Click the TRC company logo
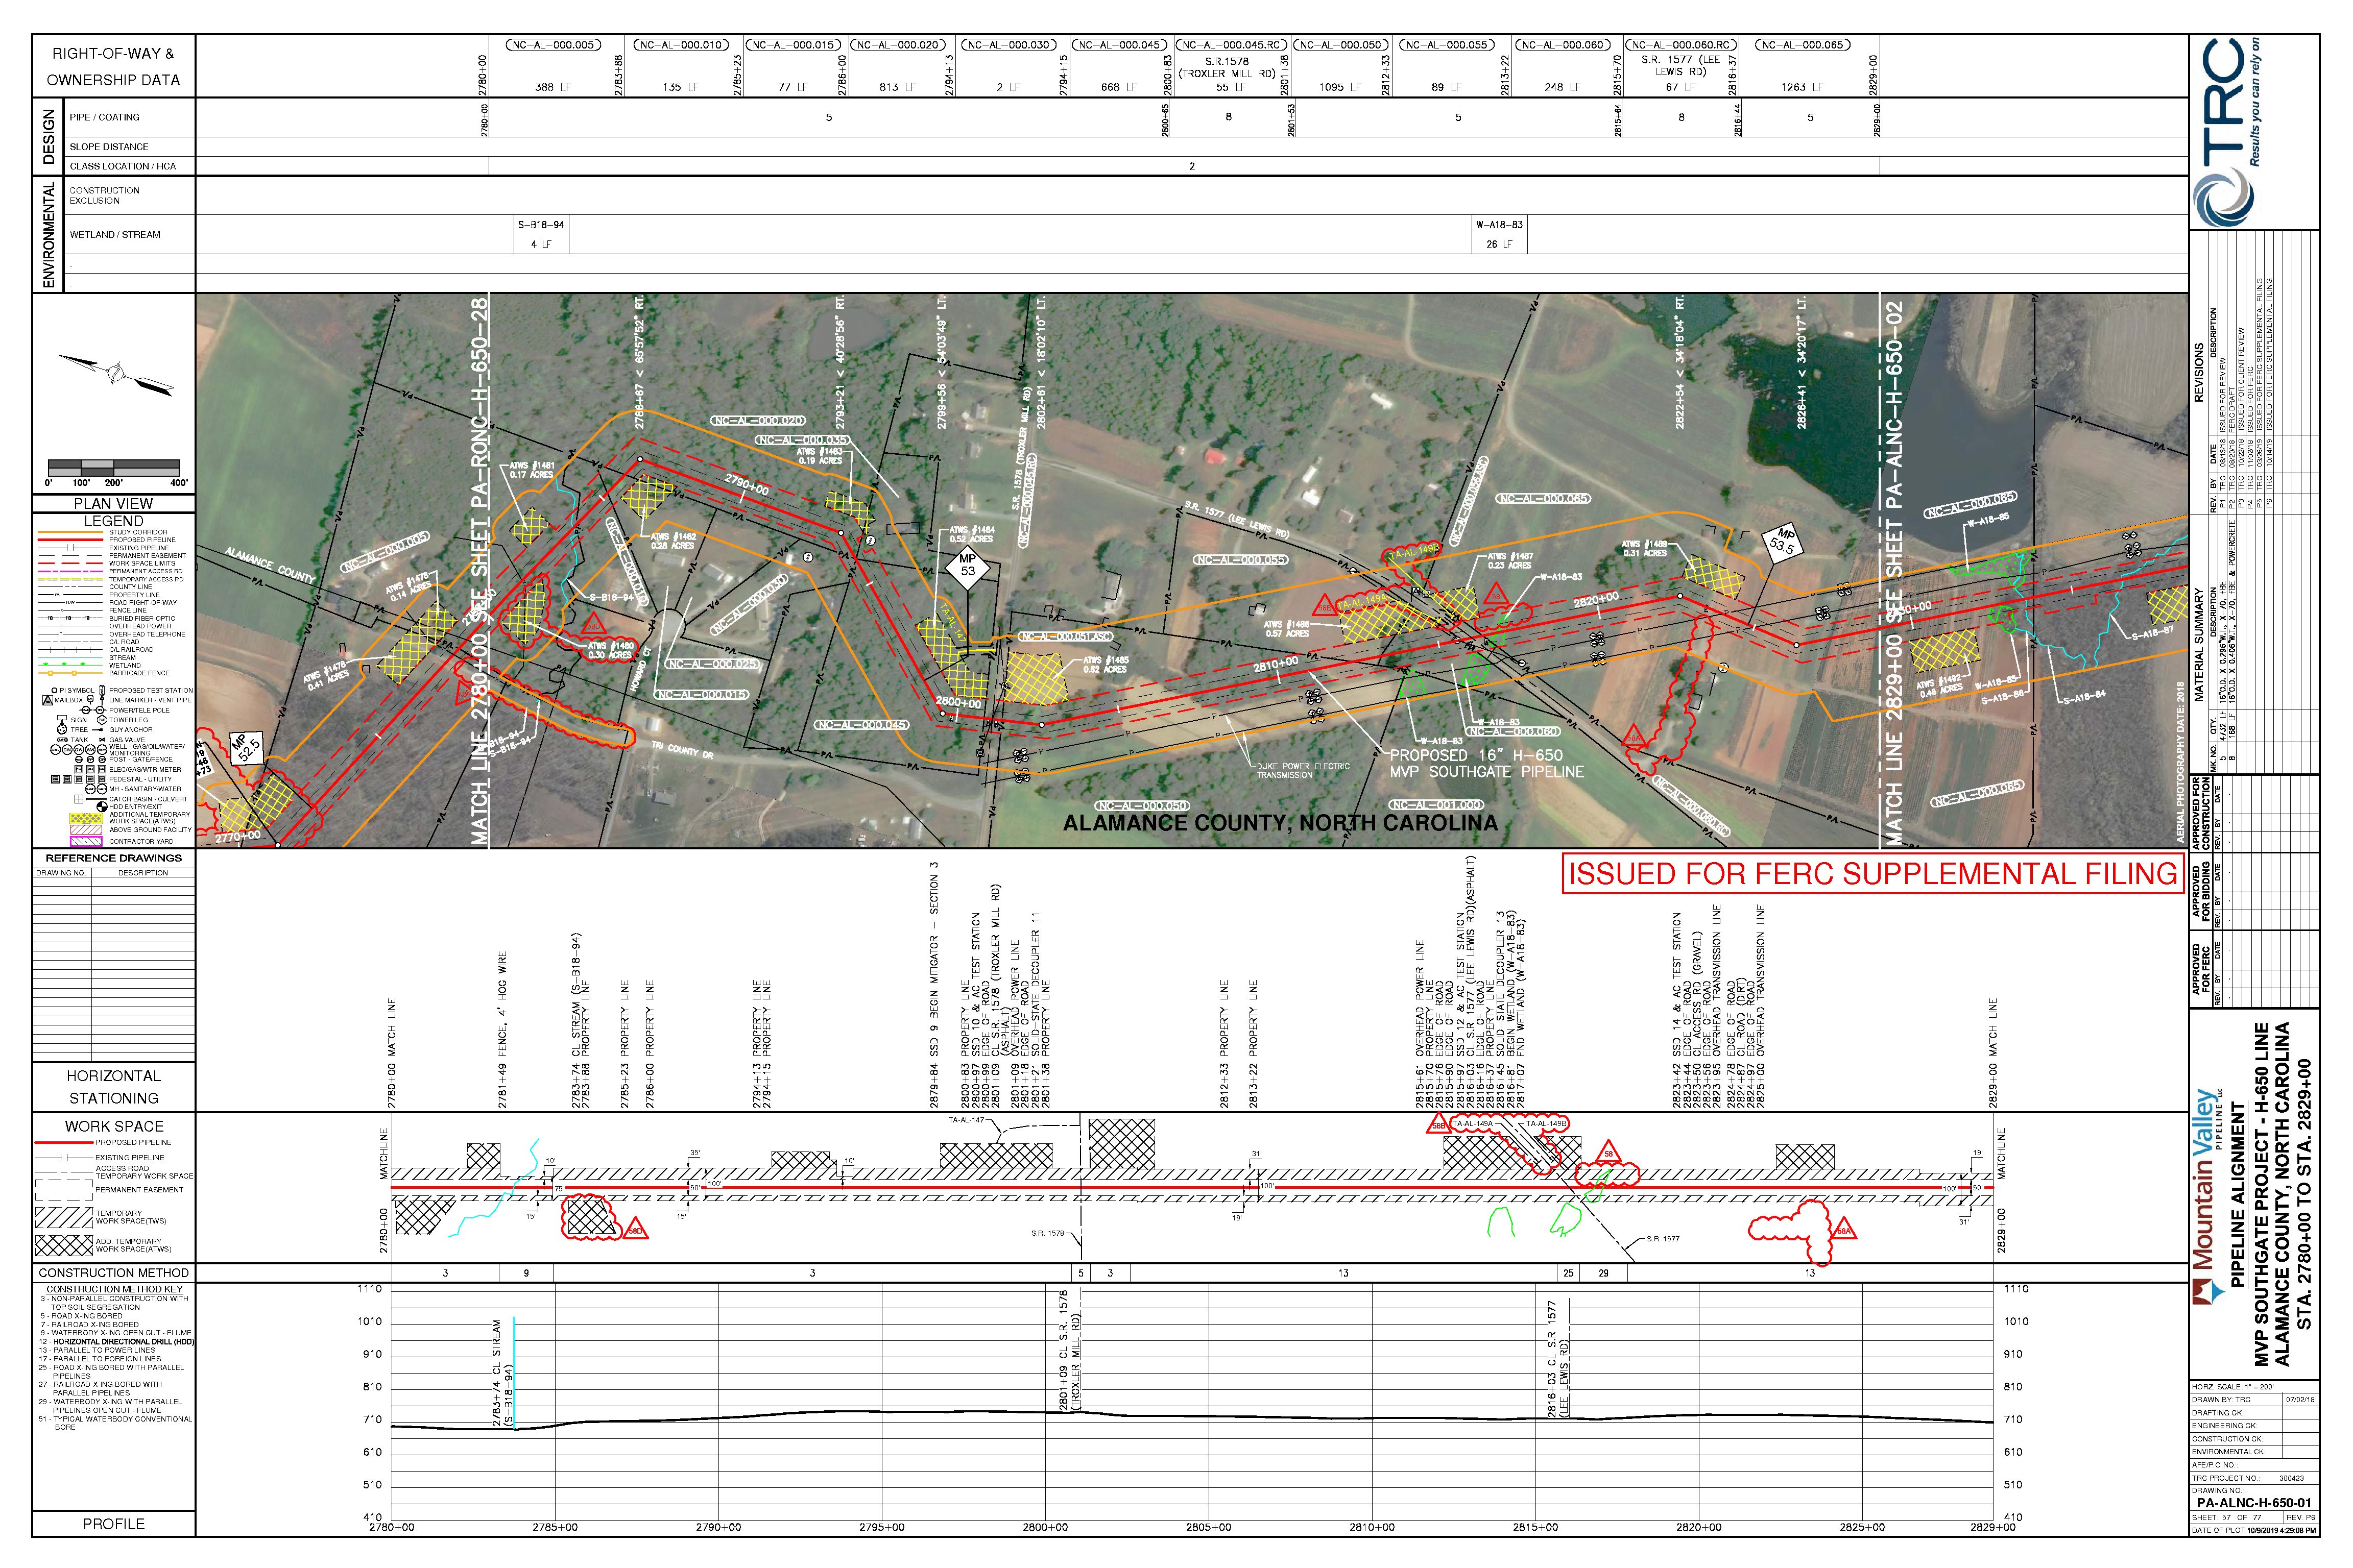 click(2226, 131)
